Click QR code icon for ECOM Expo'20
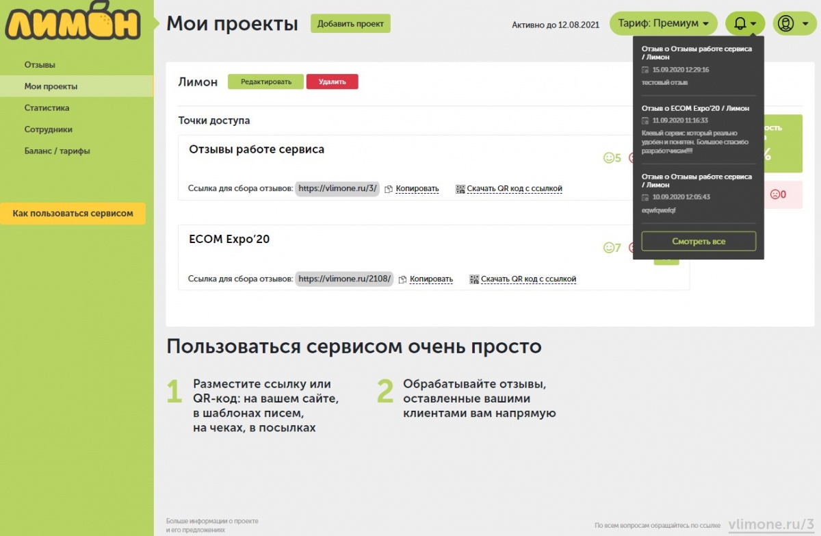821x536 pixels. click(x=475, y=279)
